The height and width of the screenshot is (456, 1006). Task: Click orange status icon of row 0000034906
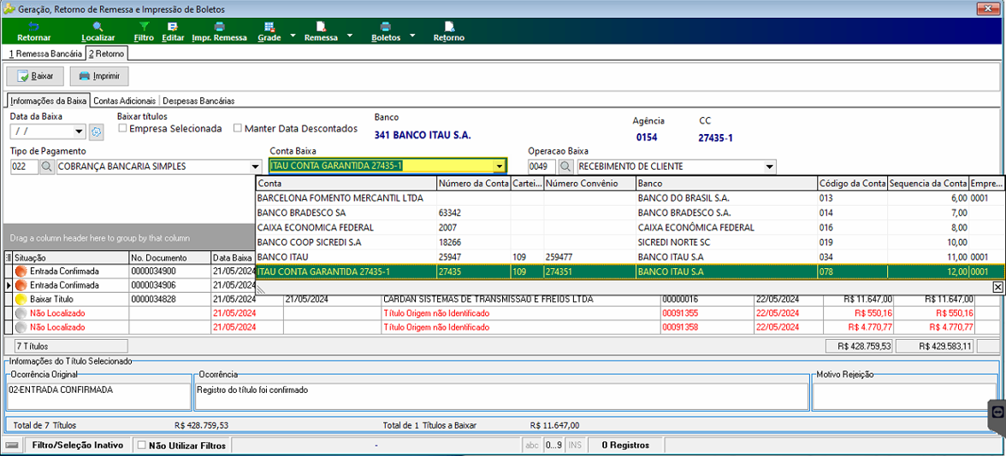(x=21, y=285)
